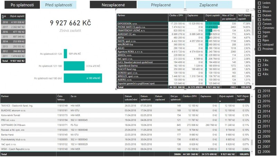This screenshot has height=157, width=277.
Task: Select the Nezaplacené button
Action: [x=113, y=5]
